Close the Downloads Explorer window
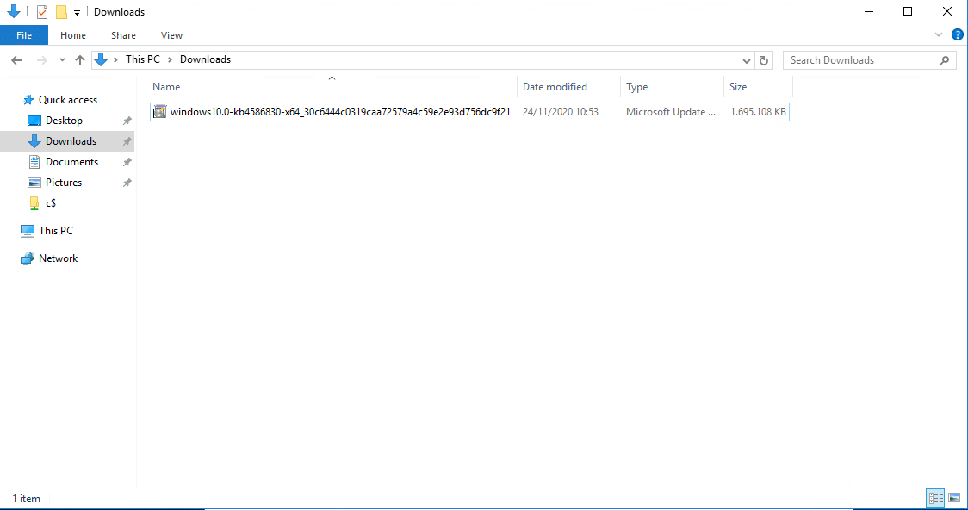The height and width of the screenshot is (510, 968). click(947, 12)
